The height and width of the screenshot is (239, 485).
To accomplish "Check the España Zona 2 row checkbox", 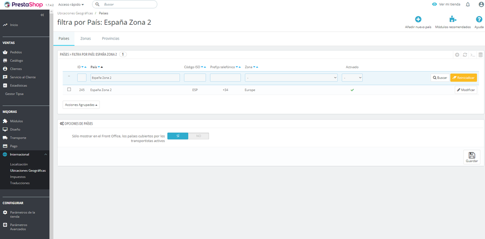I will click(69, 89).
